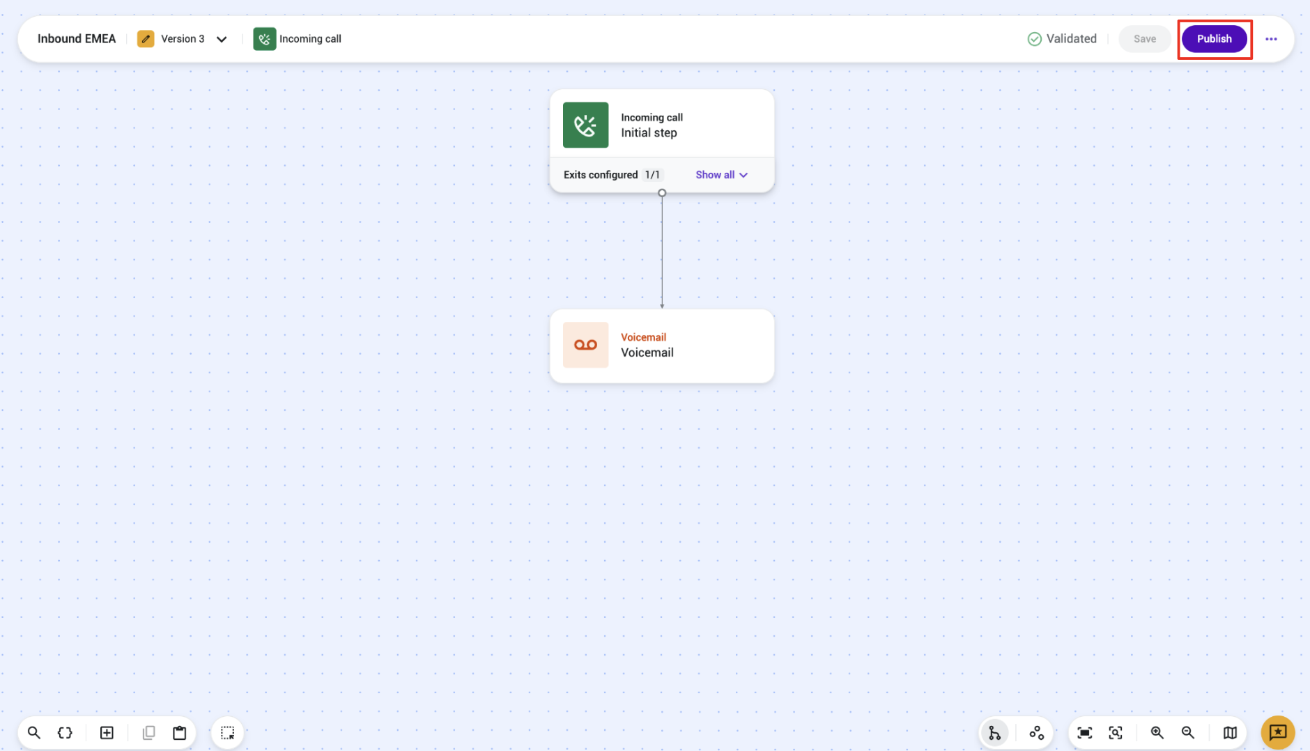Click the exit connector circle under Initial step
This screenshot has width=1310, height=751.
pos(662,193)
